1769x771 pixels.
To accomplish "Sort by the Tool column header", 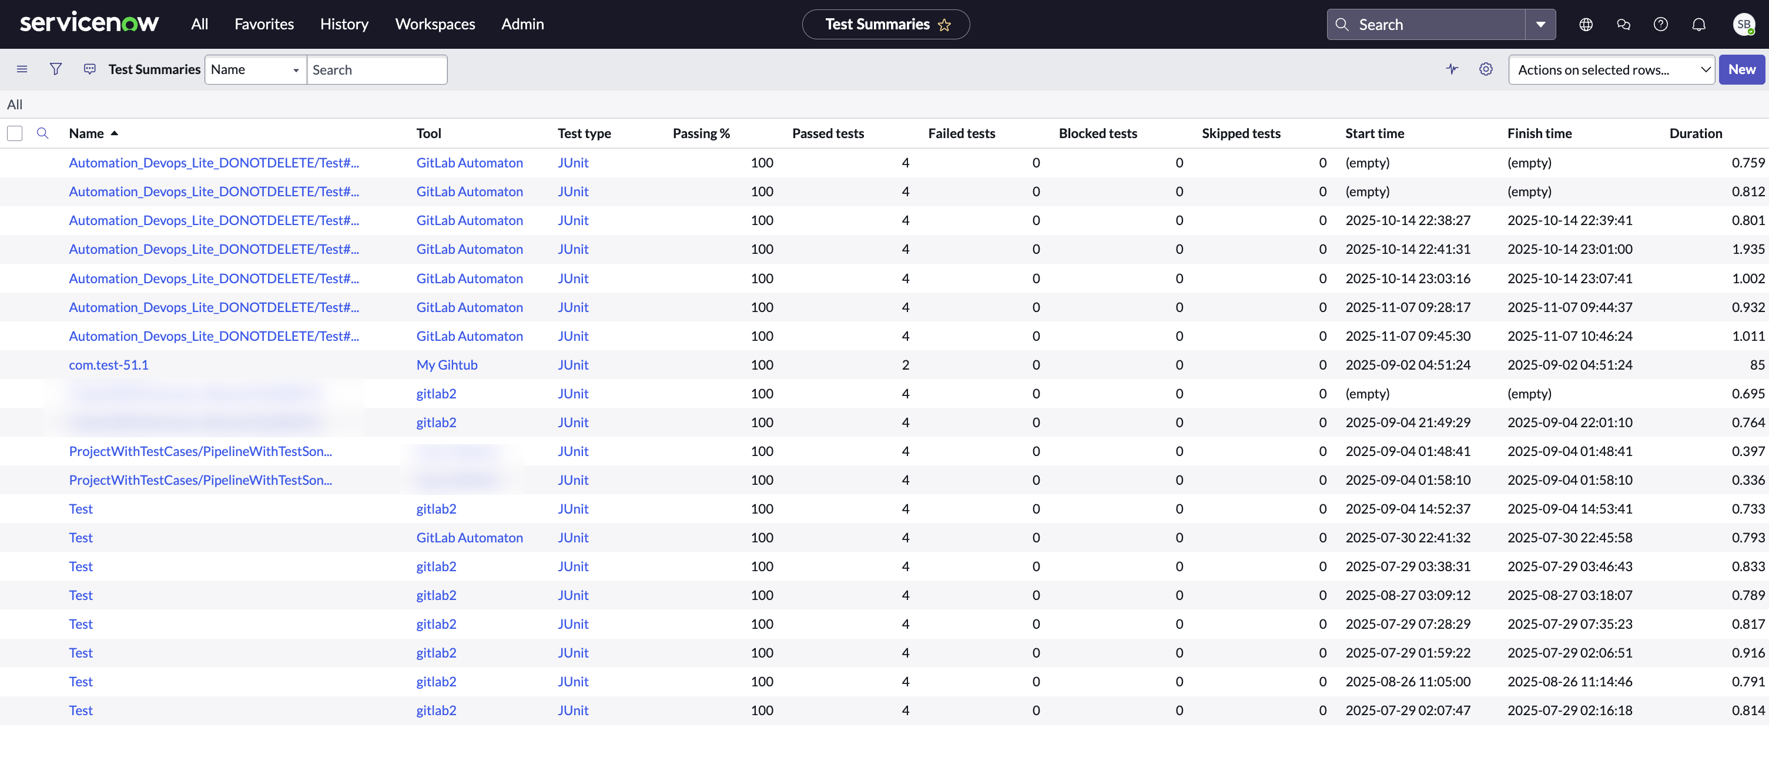I will click(x=428, y=133).
